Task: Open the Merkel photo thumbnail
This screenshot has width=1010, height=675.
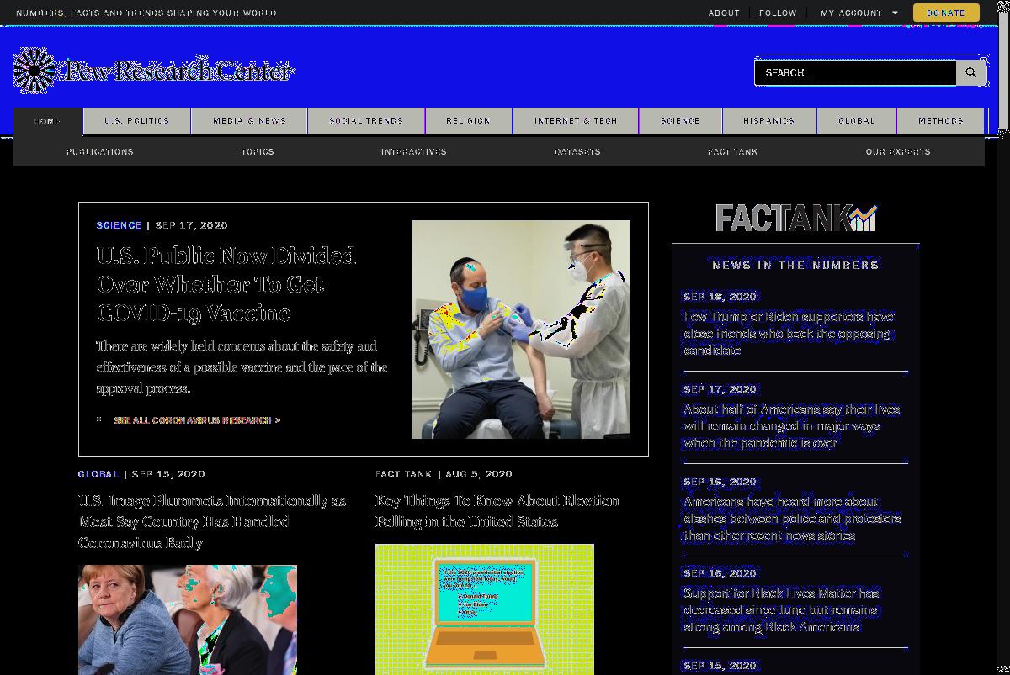Action: (x=188, y=620)
